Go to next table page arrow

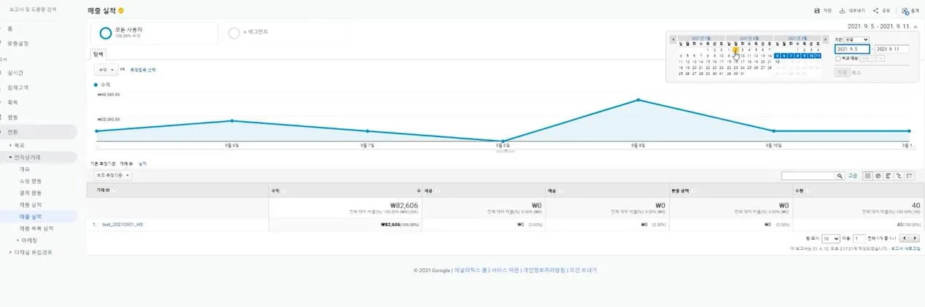click(x=915, y=238)
